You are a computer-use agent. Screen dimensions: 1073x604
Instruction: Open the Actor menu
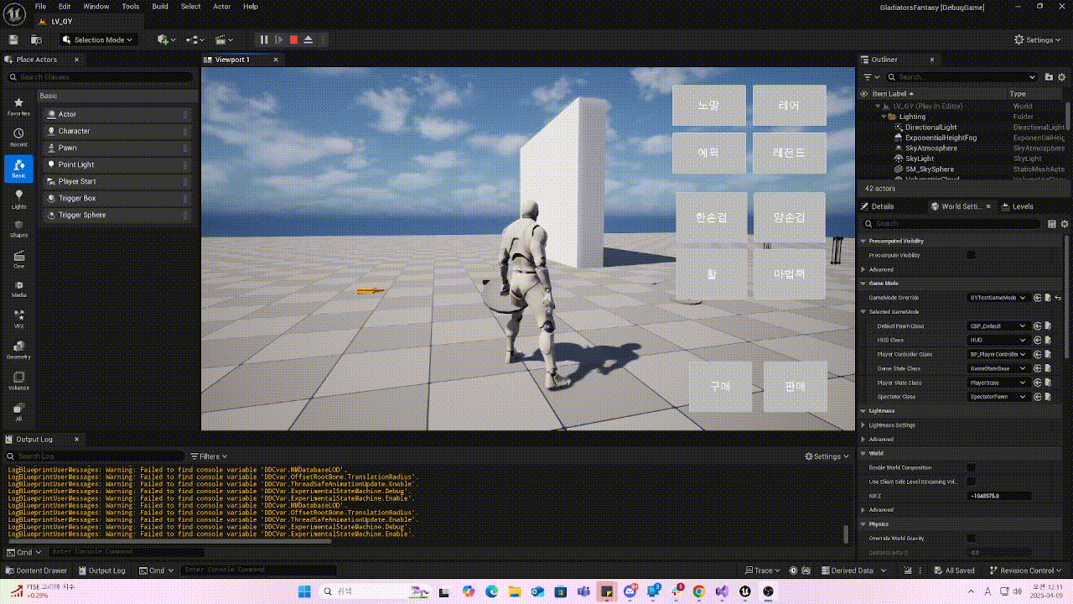222,7
